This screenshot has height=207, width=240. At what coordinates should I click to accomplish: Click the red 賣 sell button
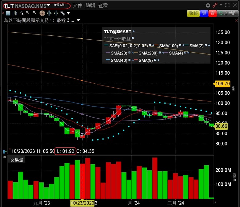click(x=212, y=14)
